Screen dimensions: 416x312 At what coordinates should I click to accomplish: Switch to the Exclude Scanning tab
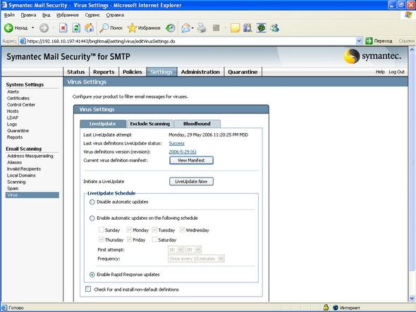150,124
